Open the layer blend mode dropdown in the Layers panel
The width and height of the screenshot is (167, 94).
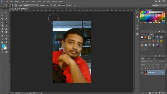147,64
